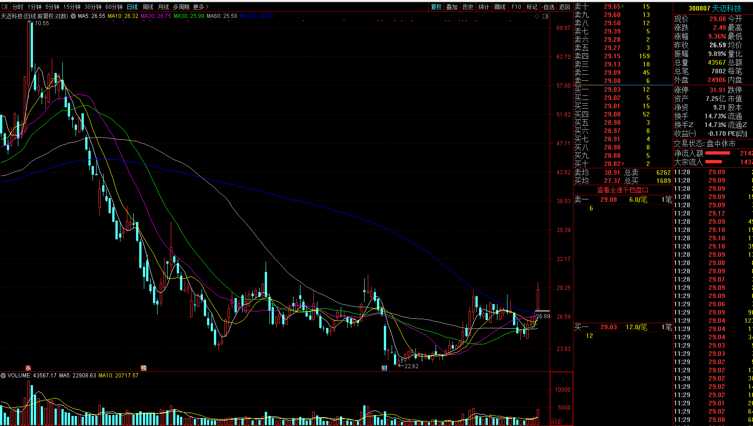Expand the 更多 periods dropdown
Viewport: 753px width, 426px height.
201,7
